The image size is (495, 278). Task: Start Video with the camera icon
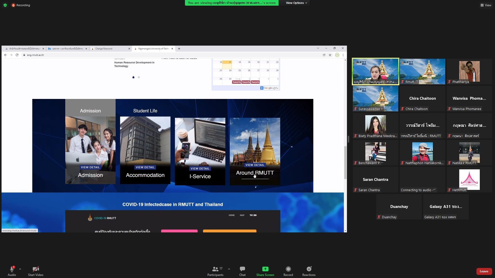36,269
